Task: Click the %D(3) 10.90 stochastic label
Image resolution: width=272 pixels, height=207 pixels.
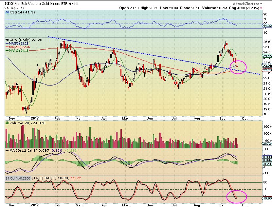Action: [x=57, y=178]
